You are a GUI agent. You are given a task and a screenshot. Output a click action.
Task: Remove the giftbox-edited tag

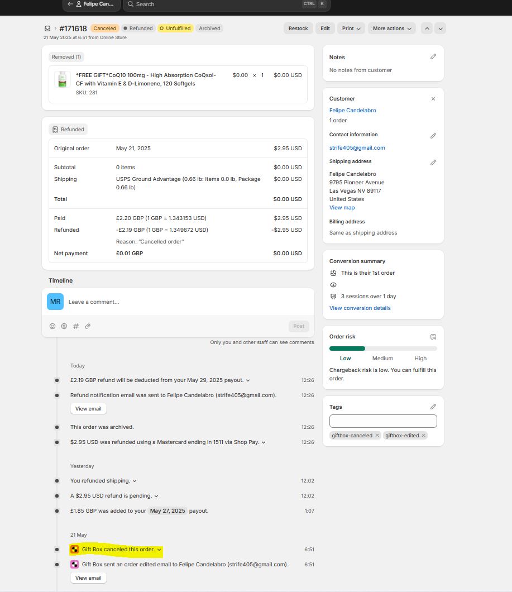point(423,436)
